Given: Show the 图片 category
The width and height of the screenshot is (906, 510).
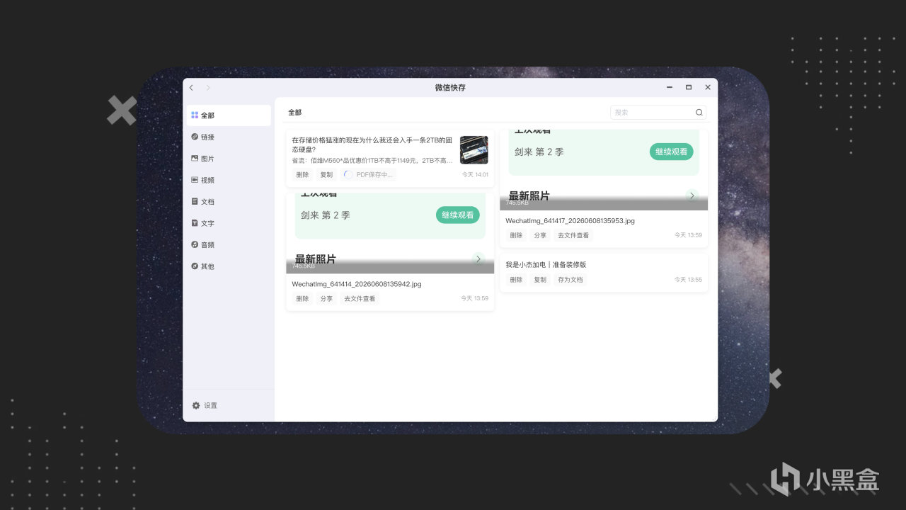Looking at the screenshot, I should pos(229,159).
